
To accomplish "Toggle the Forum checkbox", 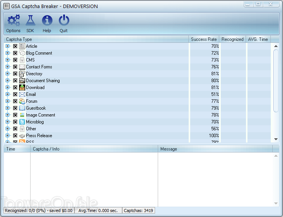I will (15, 101).
